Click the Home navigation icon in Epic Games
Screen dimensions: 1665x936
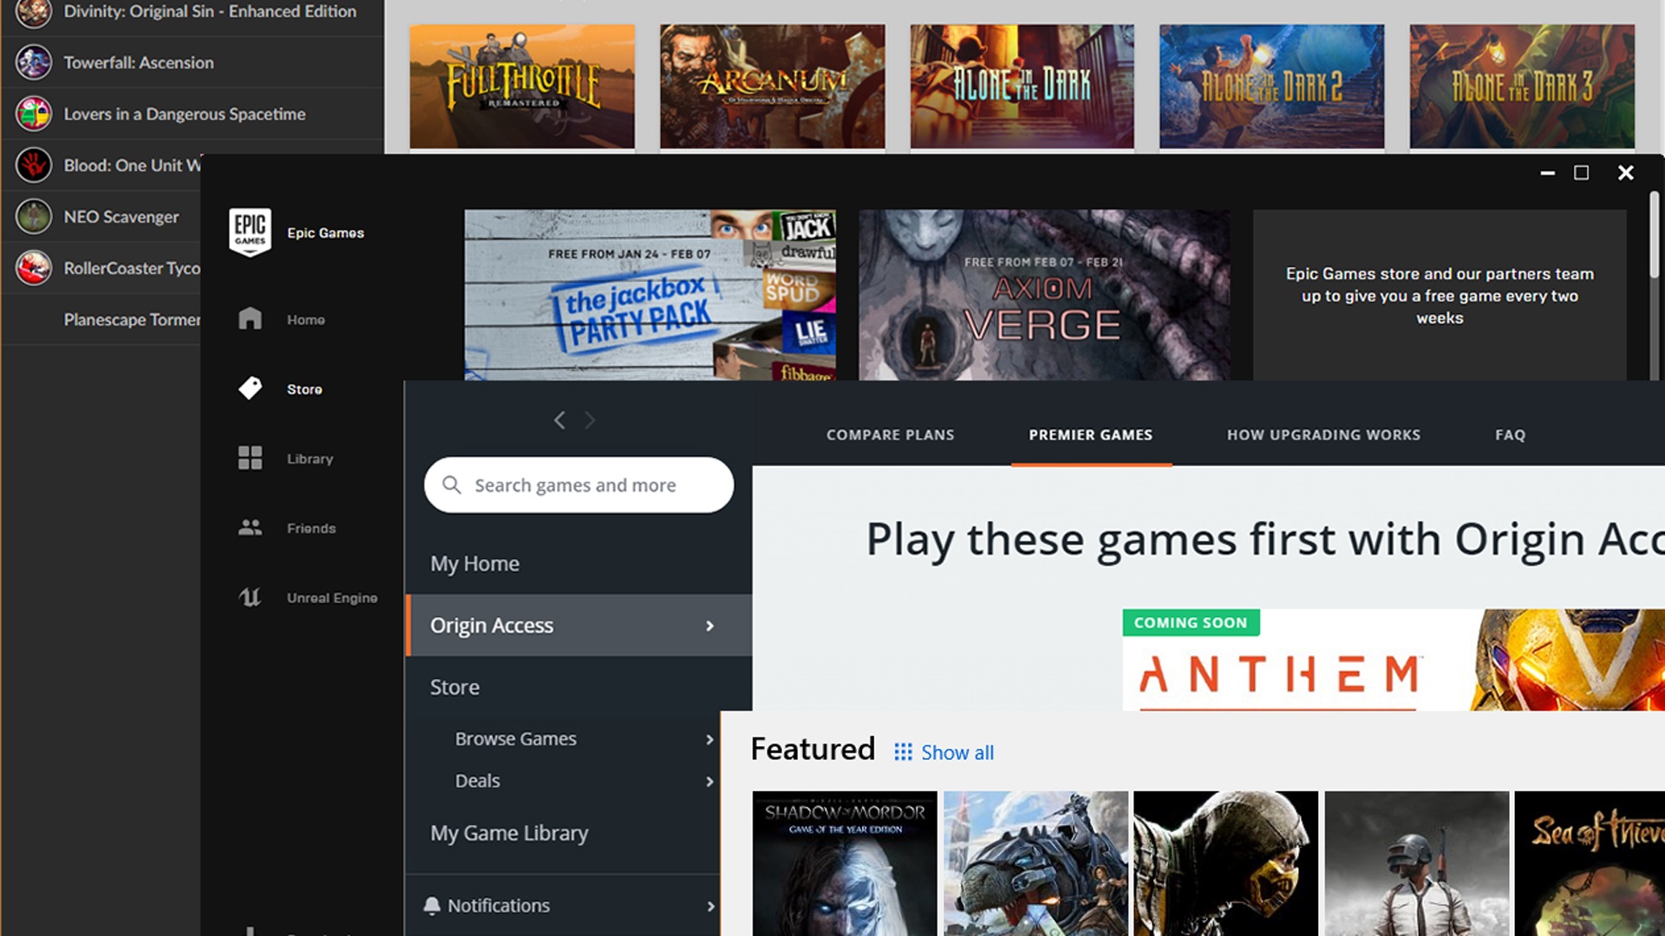pyautogui.click(x=251, y=319)
